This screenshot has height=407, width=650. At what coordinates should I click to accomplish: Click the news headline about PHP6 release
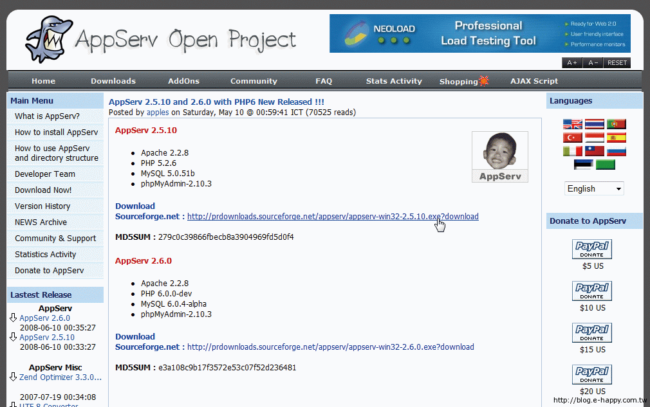216,102
